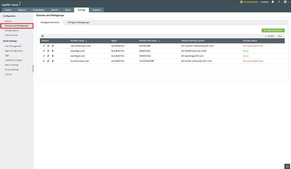The height and width of the screenshot is (169, 291).
Task: Open the Compliance menu
Action: point(38,9)
